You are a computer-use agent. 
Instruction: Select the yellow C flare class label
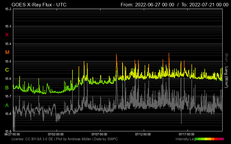[7, 70]
